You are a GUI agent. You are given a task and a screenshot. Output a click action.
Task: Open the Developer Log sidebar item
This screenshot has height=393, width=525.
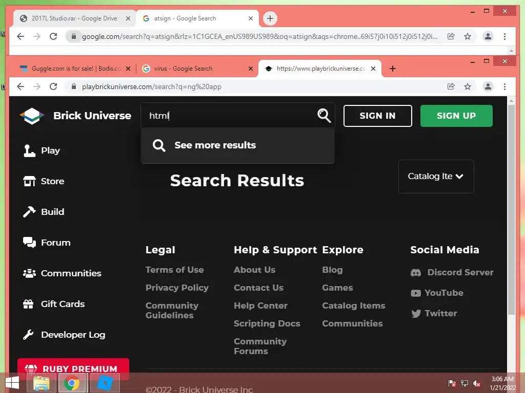pos(64,335)
